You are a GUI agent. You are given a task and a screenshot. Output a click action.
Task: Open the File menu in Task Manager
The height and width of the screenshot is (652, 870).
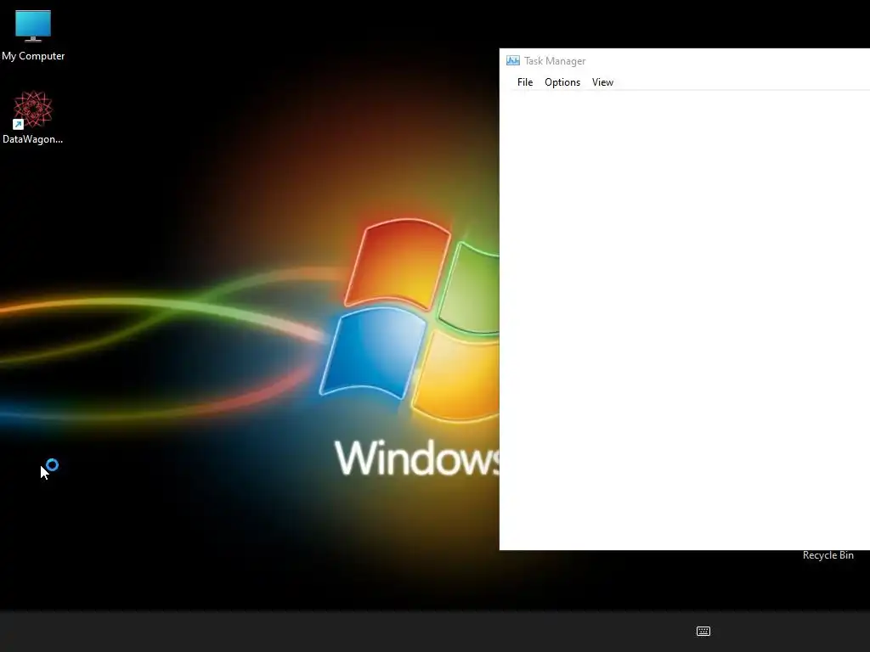coord(525,82)
